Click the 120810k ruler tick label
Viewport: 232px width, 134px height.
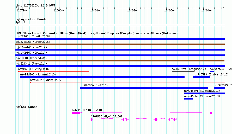coord(96,10)
